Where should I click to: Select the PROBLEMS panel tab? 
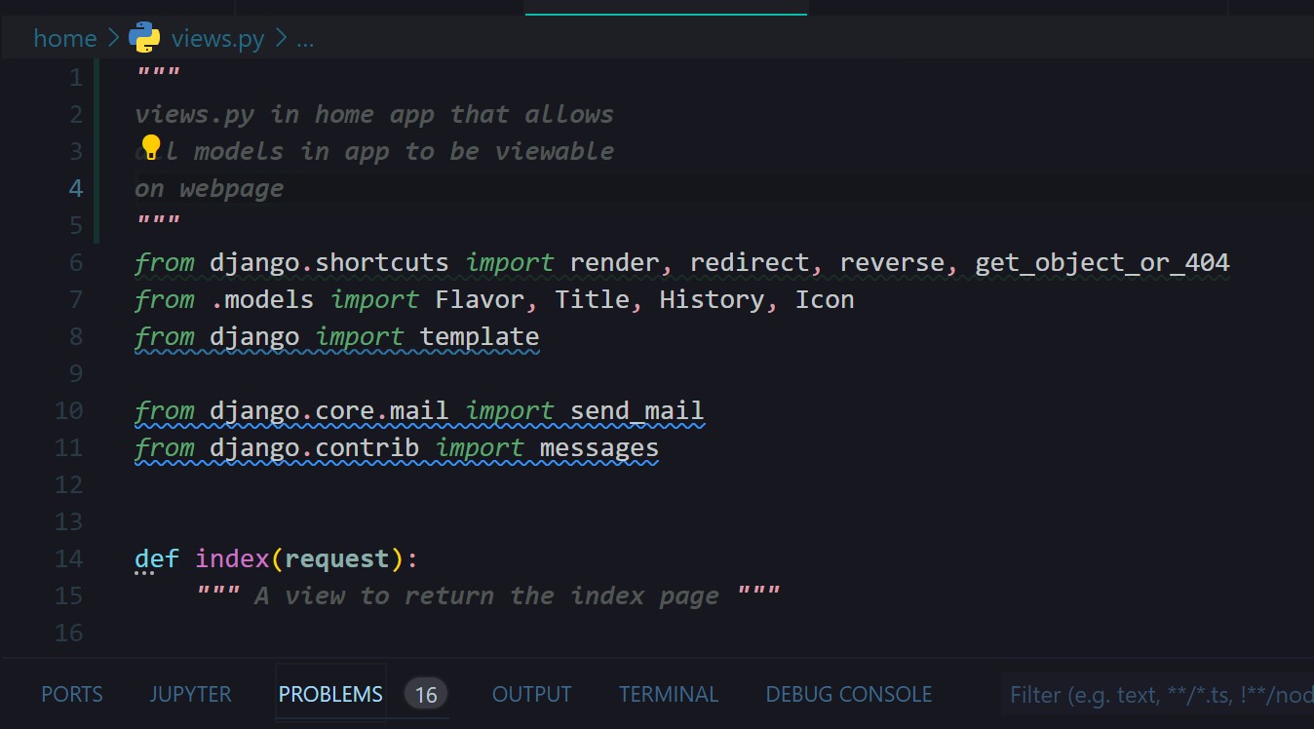(330, 694)
